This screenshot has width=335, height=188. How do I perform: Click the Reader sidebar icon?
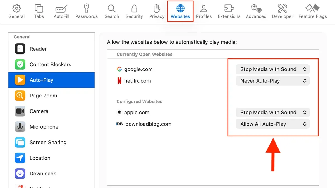click(20, 49)
